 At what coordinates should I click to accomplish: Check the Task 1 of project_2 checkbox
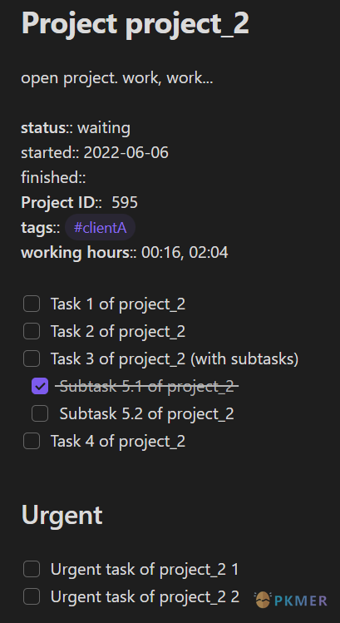coord(32,304)
